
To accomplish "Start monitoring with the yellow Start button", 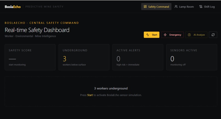I will 152,35.
